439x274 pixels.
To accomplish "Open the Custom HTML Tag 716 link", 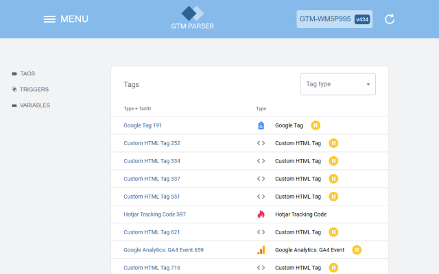I will 152,268.
